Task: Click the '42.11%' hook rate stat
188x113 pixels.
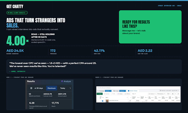Action: point(99,51)
